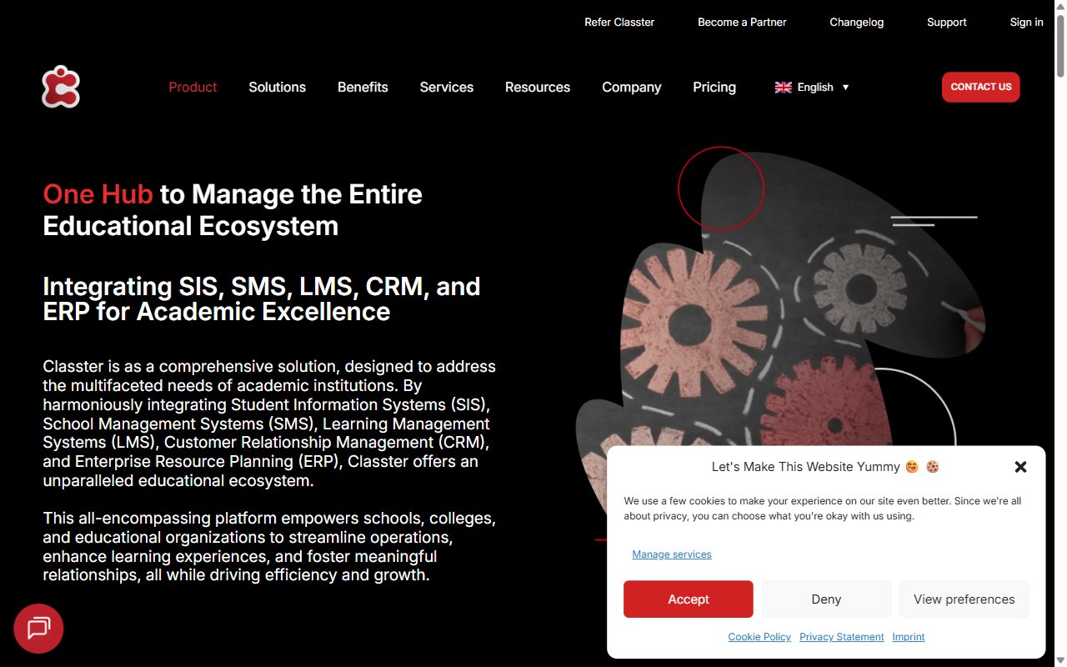Viewport: 1067px width, 667px height.
Task: Click the Classter logo icon
Action: tap(61, 87)
